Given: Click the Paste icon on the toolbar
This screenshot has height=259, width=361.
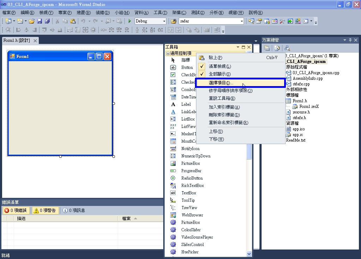Looking at the screenshot, I should pos(73,21).
